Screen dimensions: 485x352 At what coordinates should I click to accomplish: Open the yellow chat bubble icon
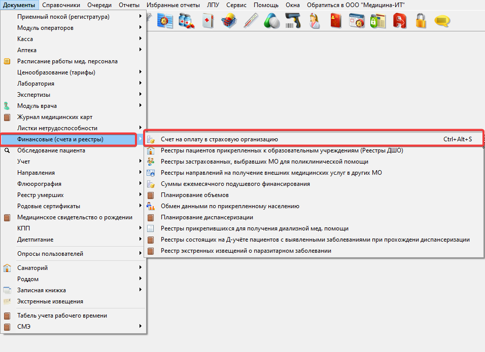coord(442,21)
